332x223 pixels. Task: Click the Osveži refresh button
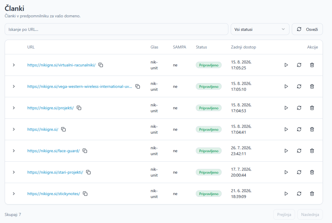(307, 29)
